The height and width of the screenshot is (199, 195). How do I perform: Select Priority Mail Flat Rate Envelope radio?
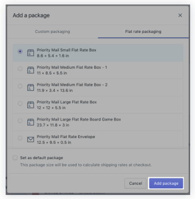coord(20,138)
